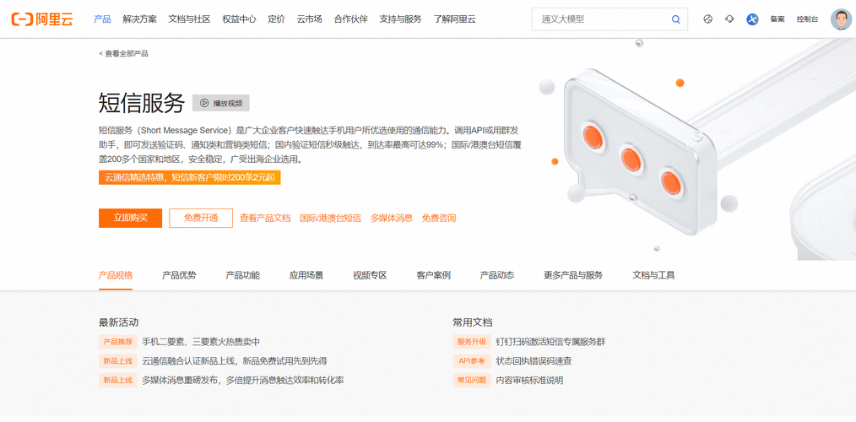Open the 产品 menu
856x422 pixels.
tap(102, 19)
